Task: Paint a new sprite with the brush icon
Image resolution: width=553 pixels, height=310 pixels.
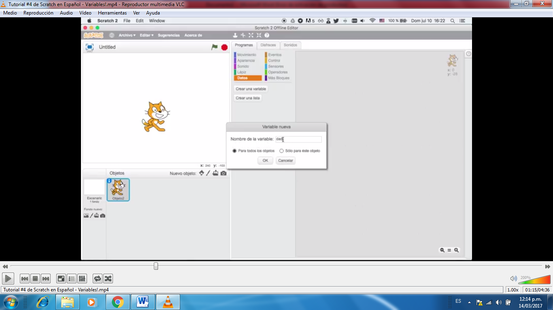Action: point(208,173)
